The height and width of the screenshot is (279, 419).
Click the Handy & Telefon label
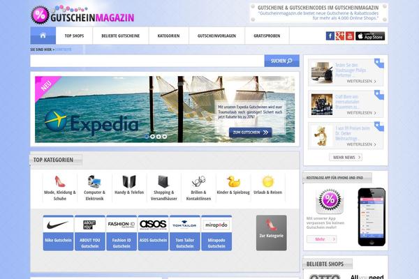(129, 193)
